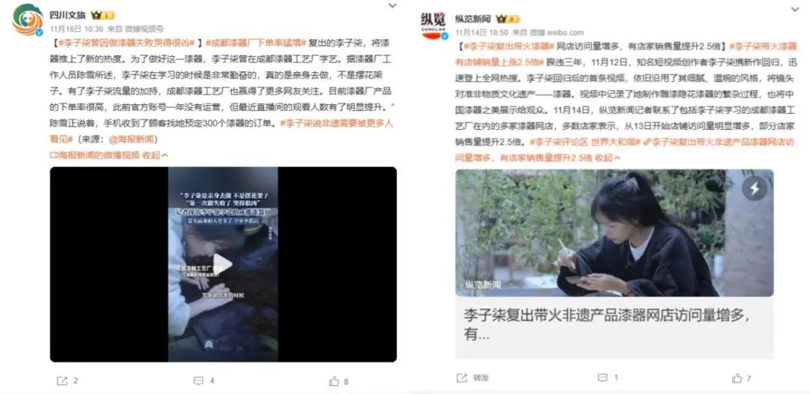Click the 纵览新闻 profile avatar

434,24
